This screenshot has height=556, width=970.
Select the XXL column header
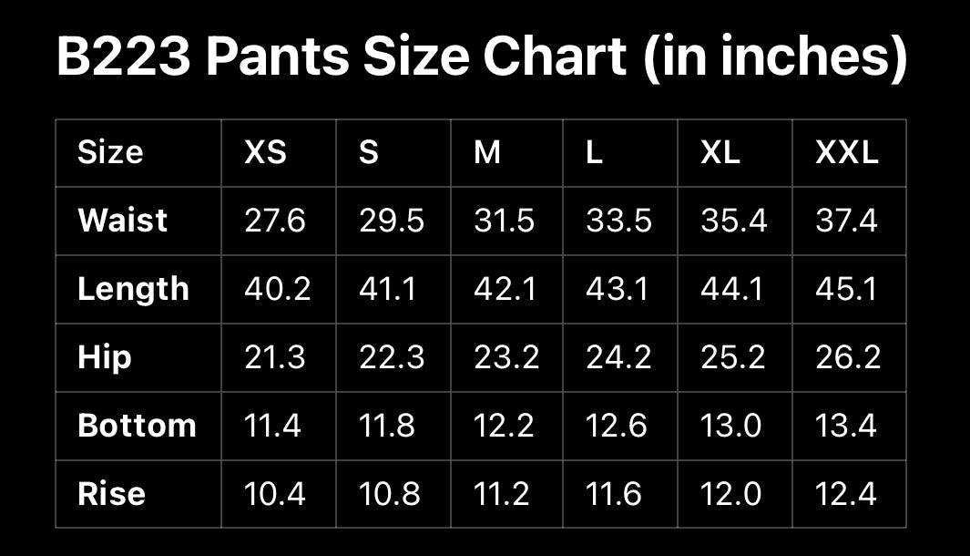tap(847, 152)
